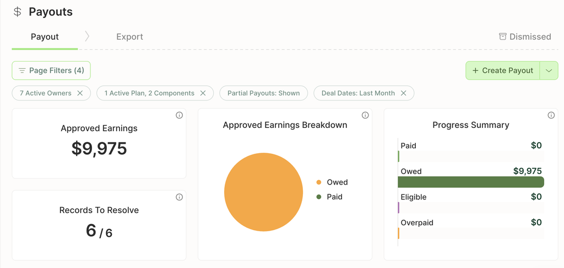564x268 pixels.
Task: Expand the Create Payout dropdown arrow
Action: click(x=549, y=71)
